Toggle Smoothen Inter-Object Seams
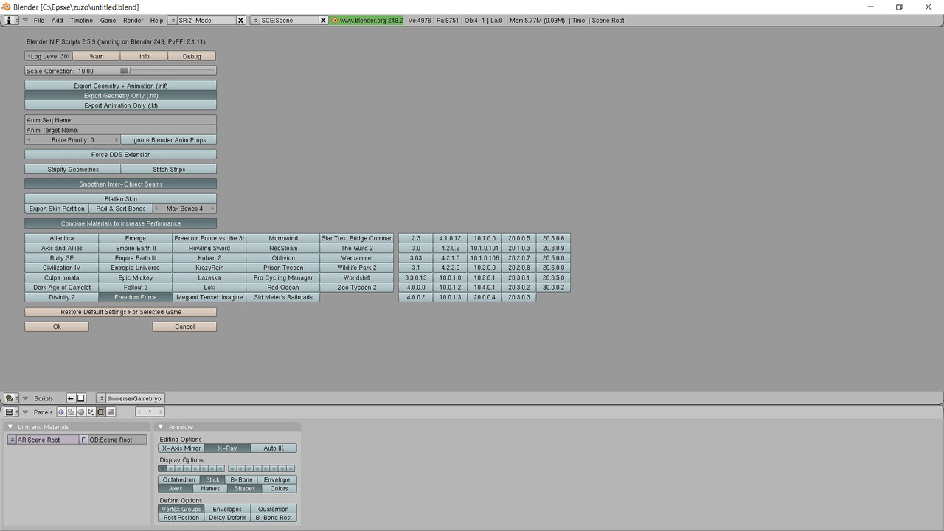944x531 pixels. pos(121,184)
